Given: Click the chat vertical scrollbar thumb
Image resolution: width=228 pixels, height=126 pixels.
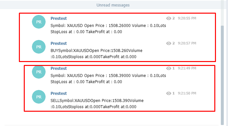Looking at the screenshot, I should click(x=222, y=75).
